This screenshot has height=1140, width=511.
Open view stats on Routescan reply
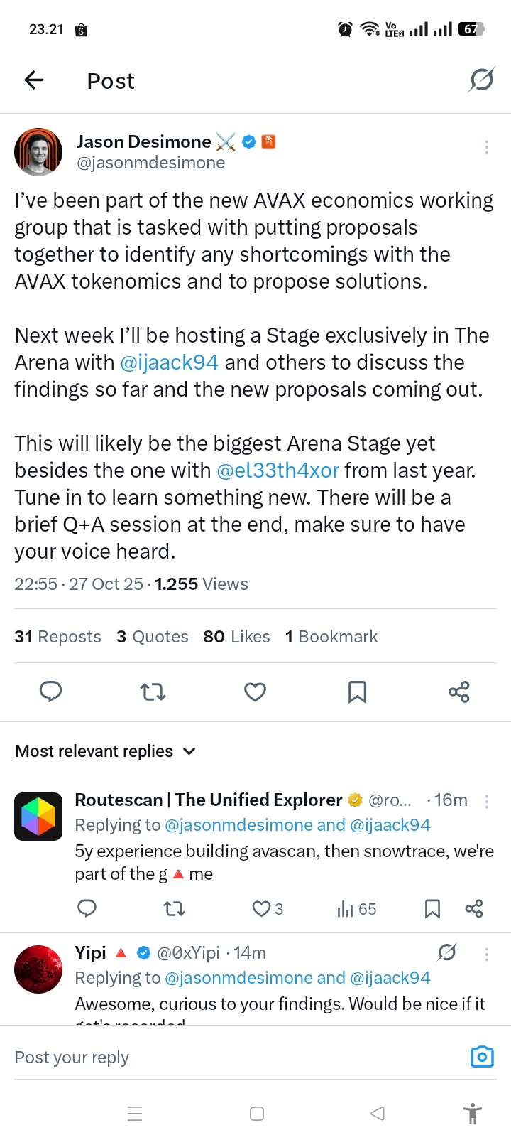(356, 909)
